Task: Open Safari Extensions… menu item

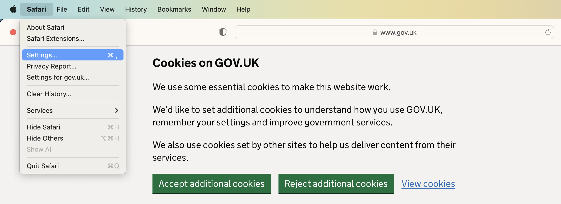Action: click(73, 39)
